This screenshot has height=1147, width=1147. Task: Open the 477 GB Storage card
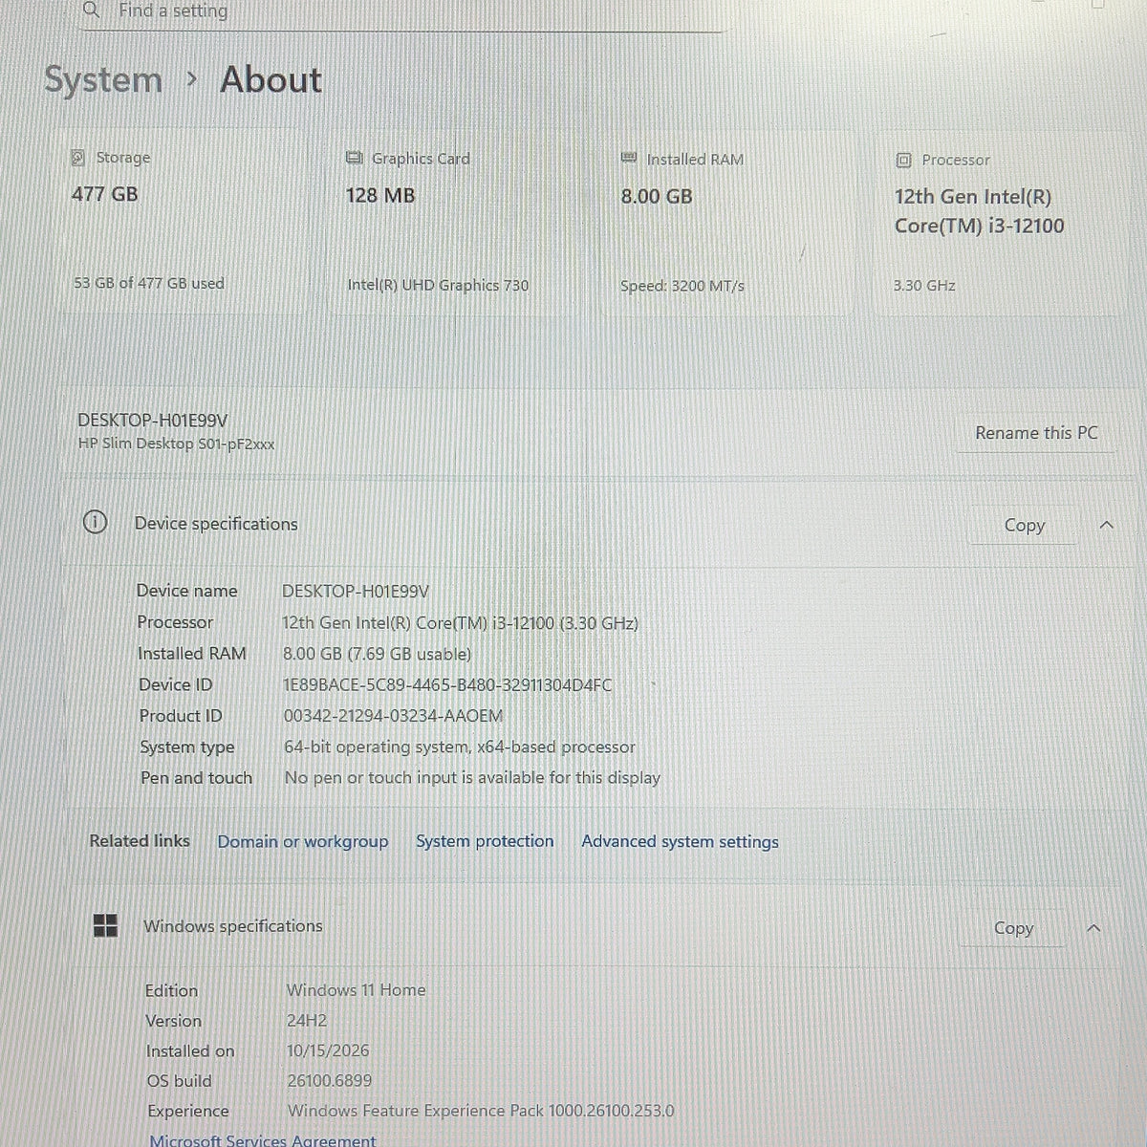pos(184,223)
